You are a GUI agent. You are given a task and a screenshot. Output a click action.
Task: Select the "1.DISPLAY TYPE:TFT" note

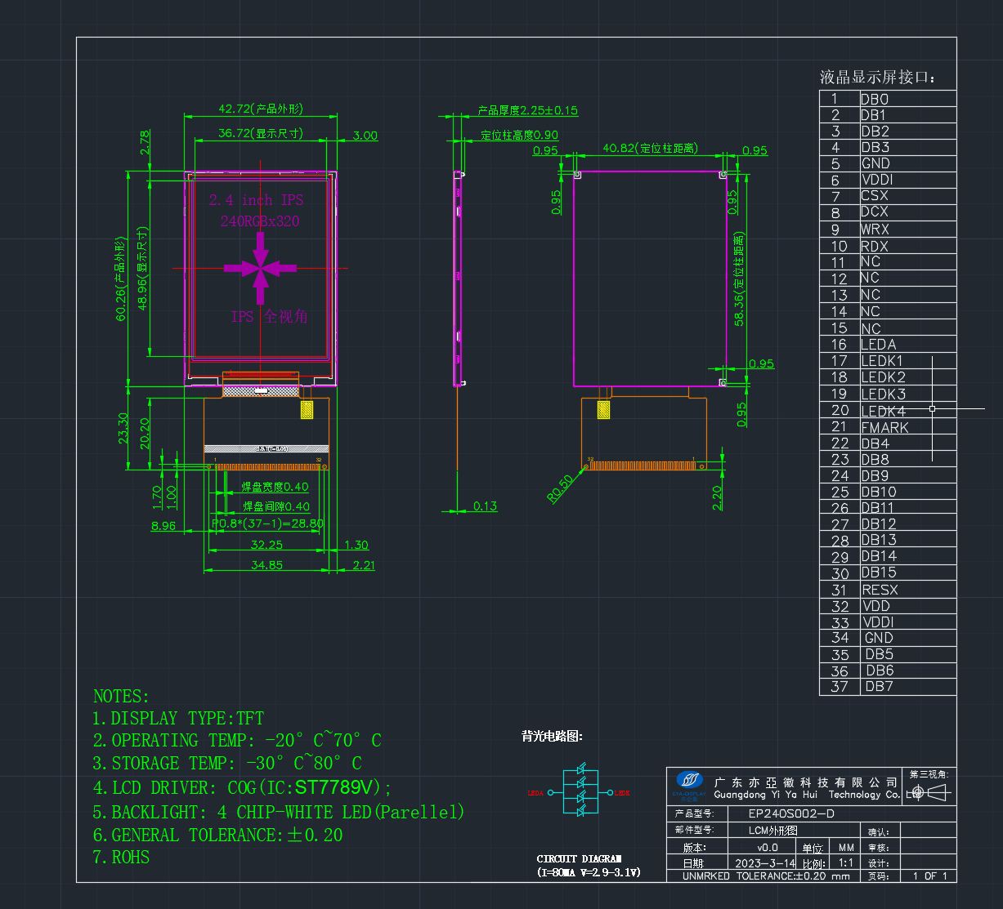coord(178,719)
